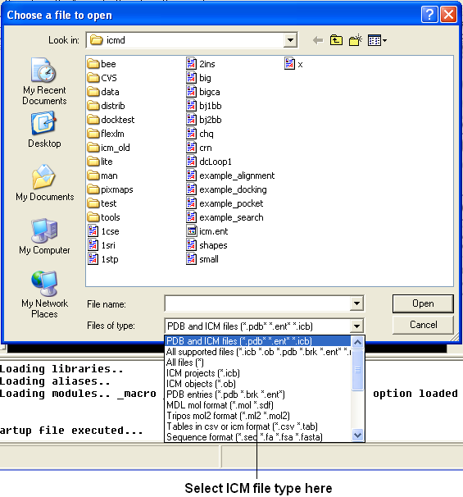463x497 pixels.
Task: Pick All files (*) from type list
Action: coord(185,362)
